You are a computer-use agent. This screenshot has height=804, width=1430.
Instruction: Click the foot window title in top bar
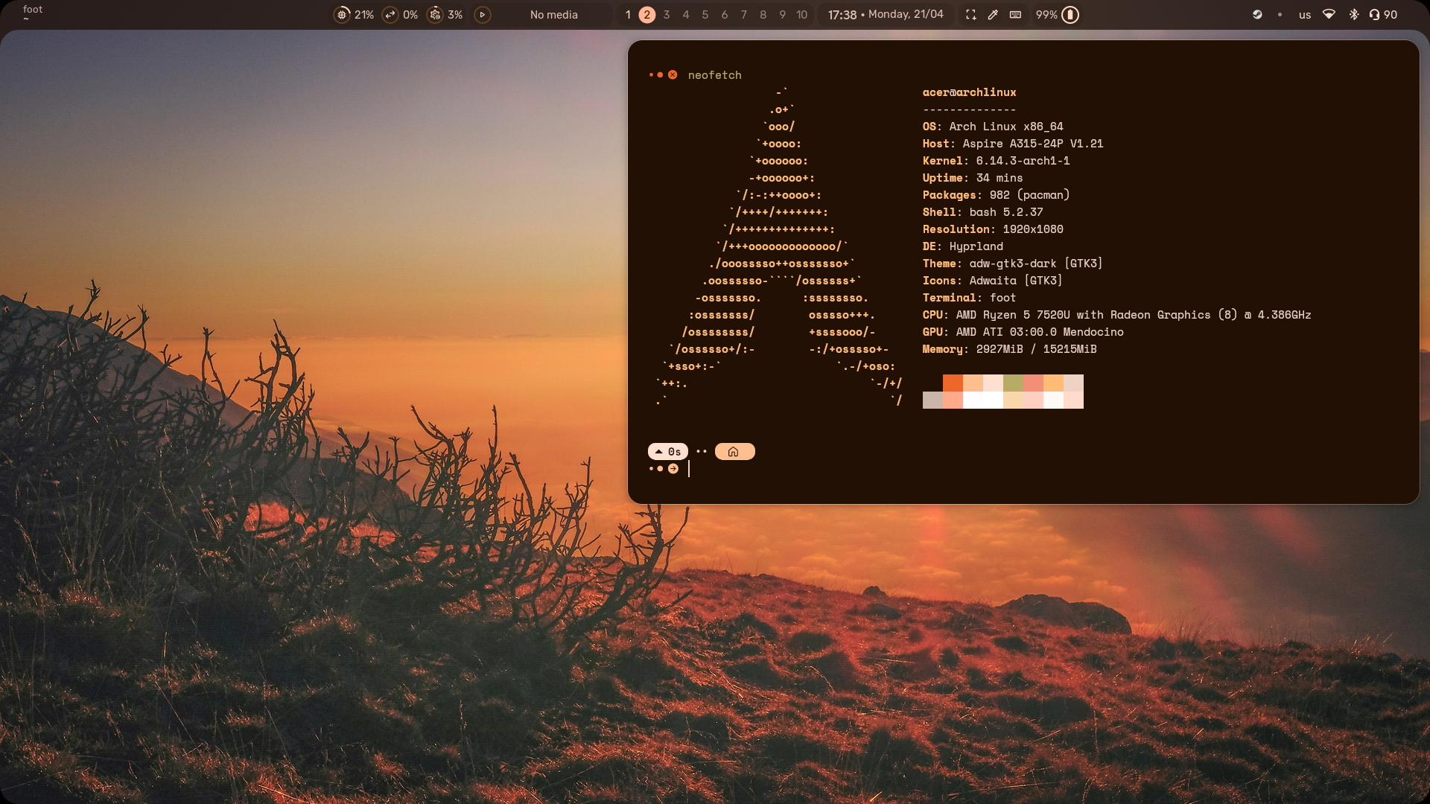33,10
